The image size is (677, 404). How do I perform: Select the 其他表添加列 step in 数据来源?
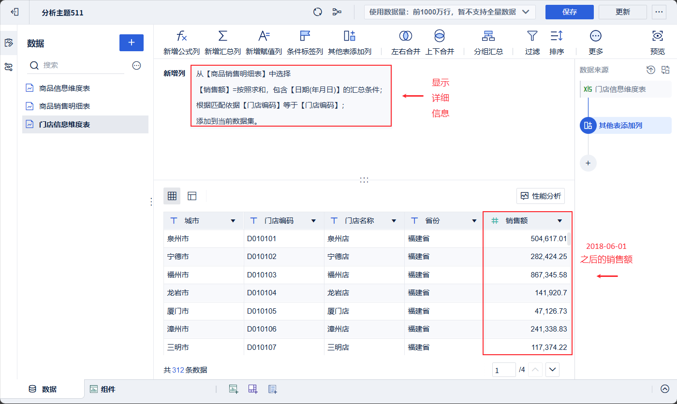click(x=626, y=125)
